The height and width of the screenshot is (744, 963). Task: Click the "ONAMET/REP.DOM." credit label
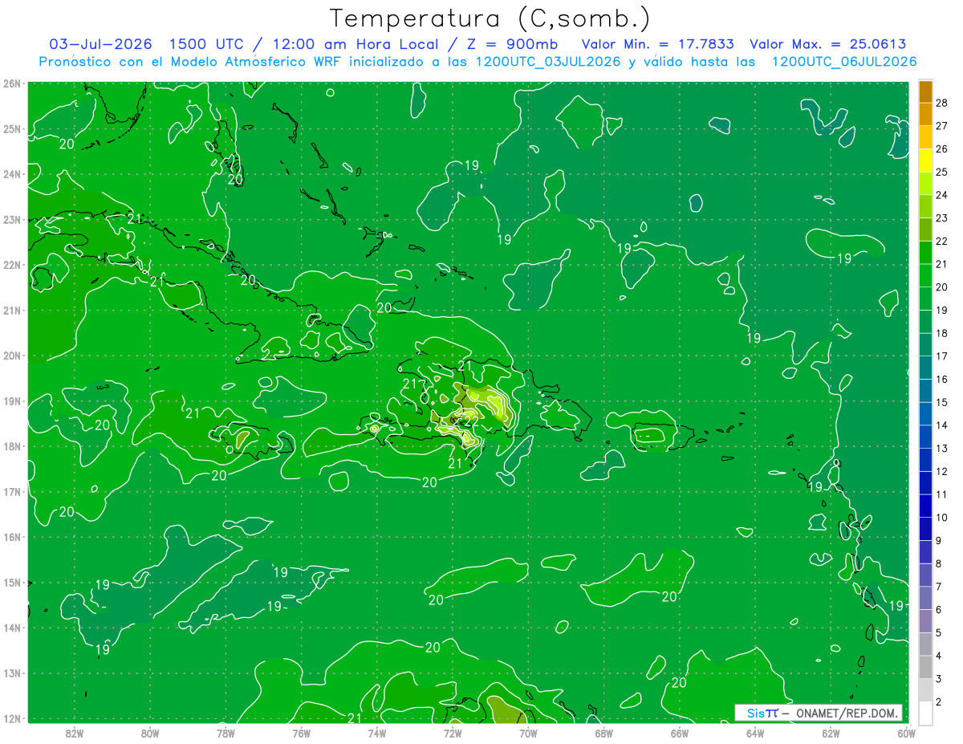click(847, 713)
